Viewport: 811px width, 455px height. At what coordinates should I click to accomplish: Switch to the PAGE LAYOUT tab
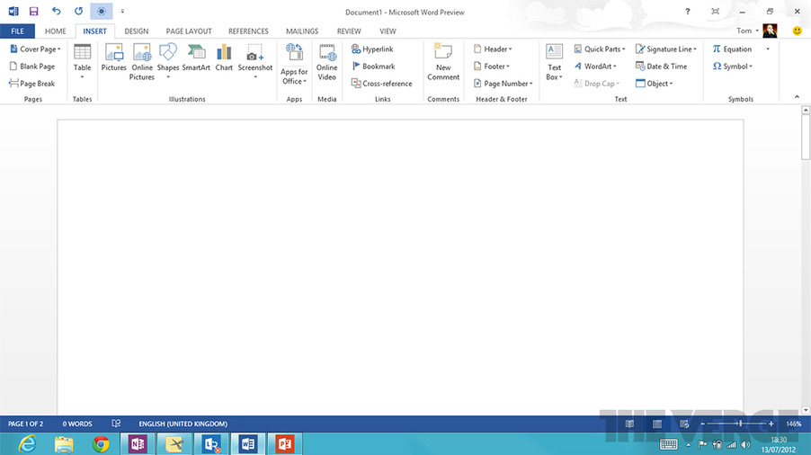[188, 31]
